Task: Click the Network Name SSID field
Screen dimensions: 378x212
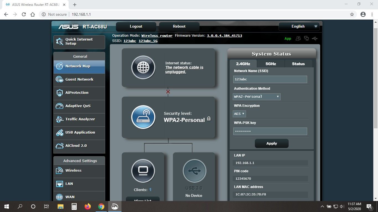Action: (x=270, y=79)
